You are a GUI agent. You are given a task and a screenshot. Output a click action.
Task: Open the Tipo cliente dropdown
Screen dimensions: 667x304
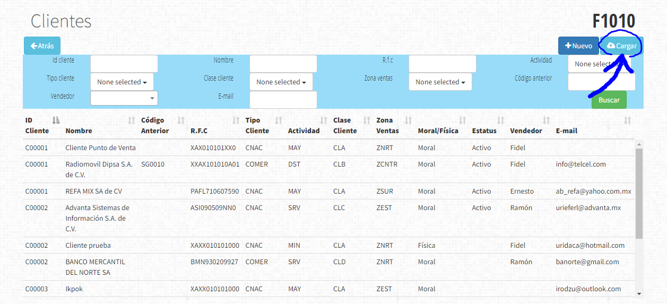pyautogui.click(x=122, y=82)
